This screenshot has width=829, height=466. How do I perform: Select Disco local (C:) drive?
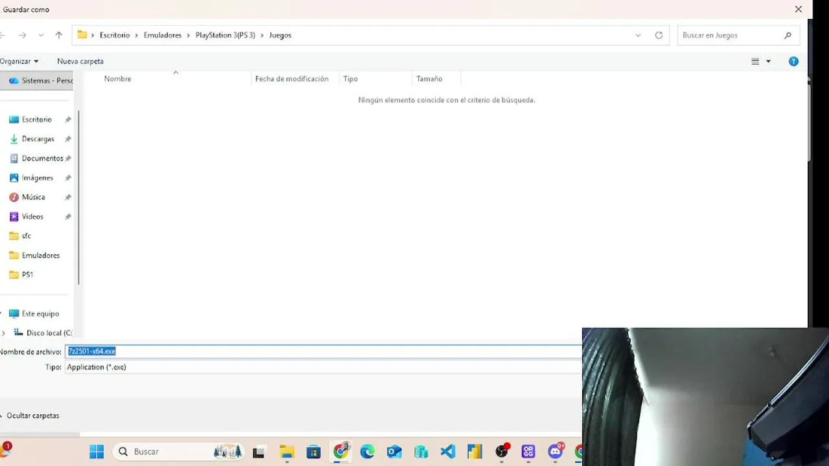point(49,333)
